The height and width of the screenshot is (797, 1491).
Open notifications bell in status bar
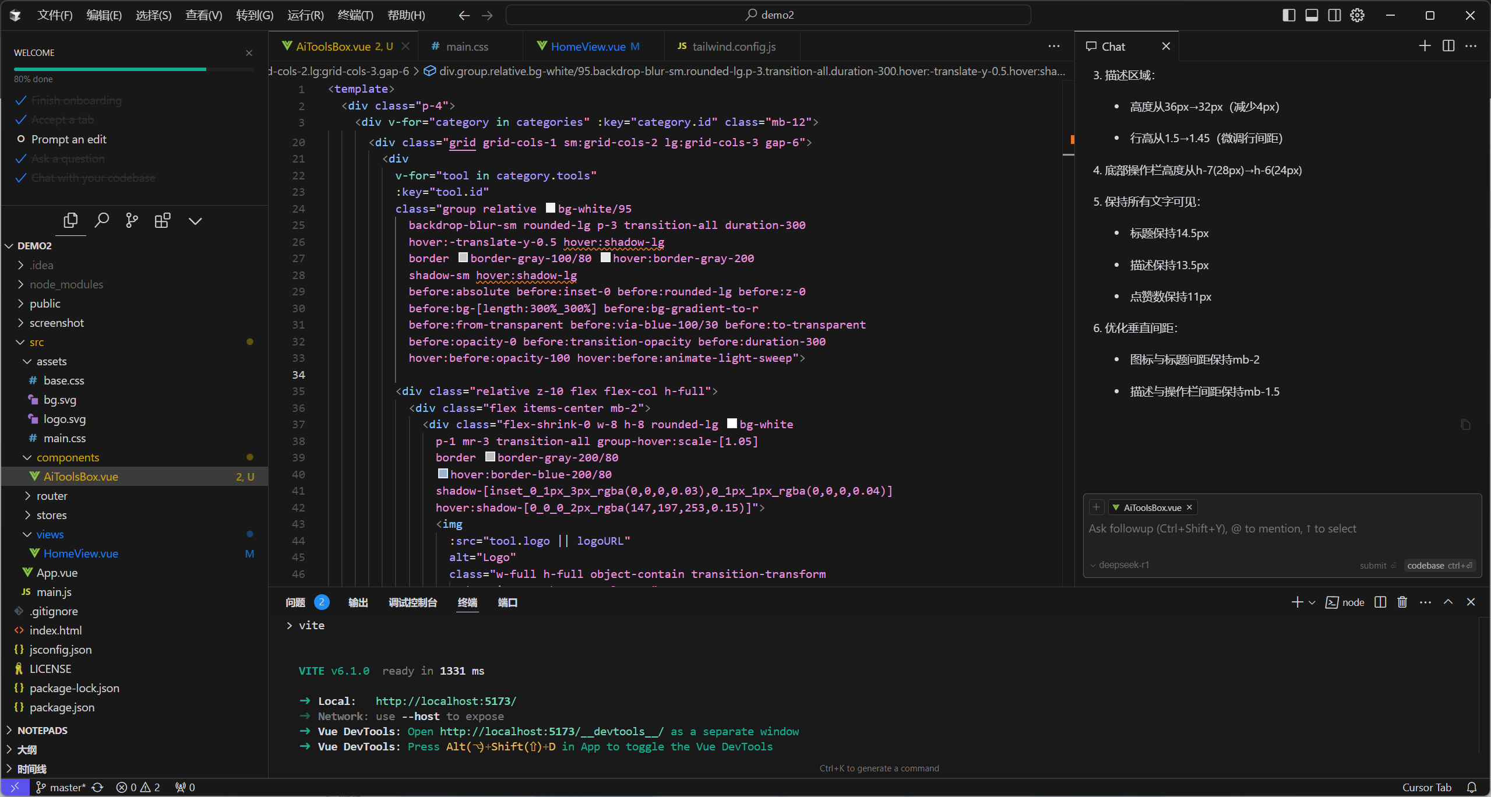click(1471, 787)
